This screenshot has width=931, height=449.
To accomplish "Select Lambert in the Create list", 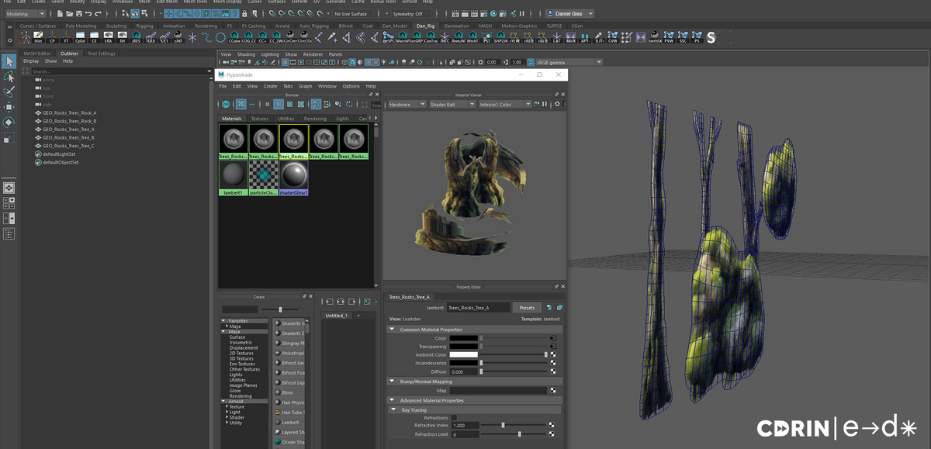I will (290, 423).
